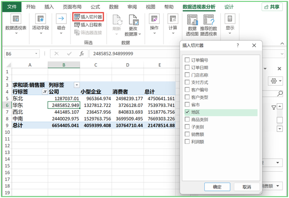Click 更改数据源 change data source icon
The width and height of the screenshot is (289, 198).
[134, 20]
